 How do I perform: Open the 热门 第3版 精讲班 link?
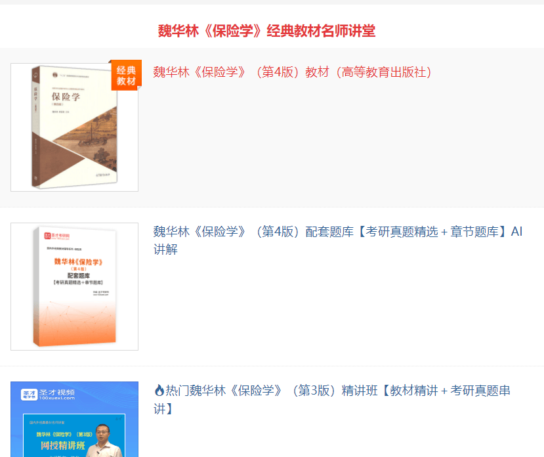coord(332,399)
